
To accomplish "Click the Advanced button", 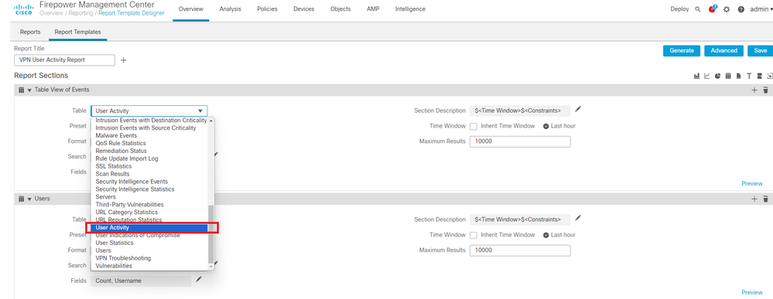I will (723, 51).
